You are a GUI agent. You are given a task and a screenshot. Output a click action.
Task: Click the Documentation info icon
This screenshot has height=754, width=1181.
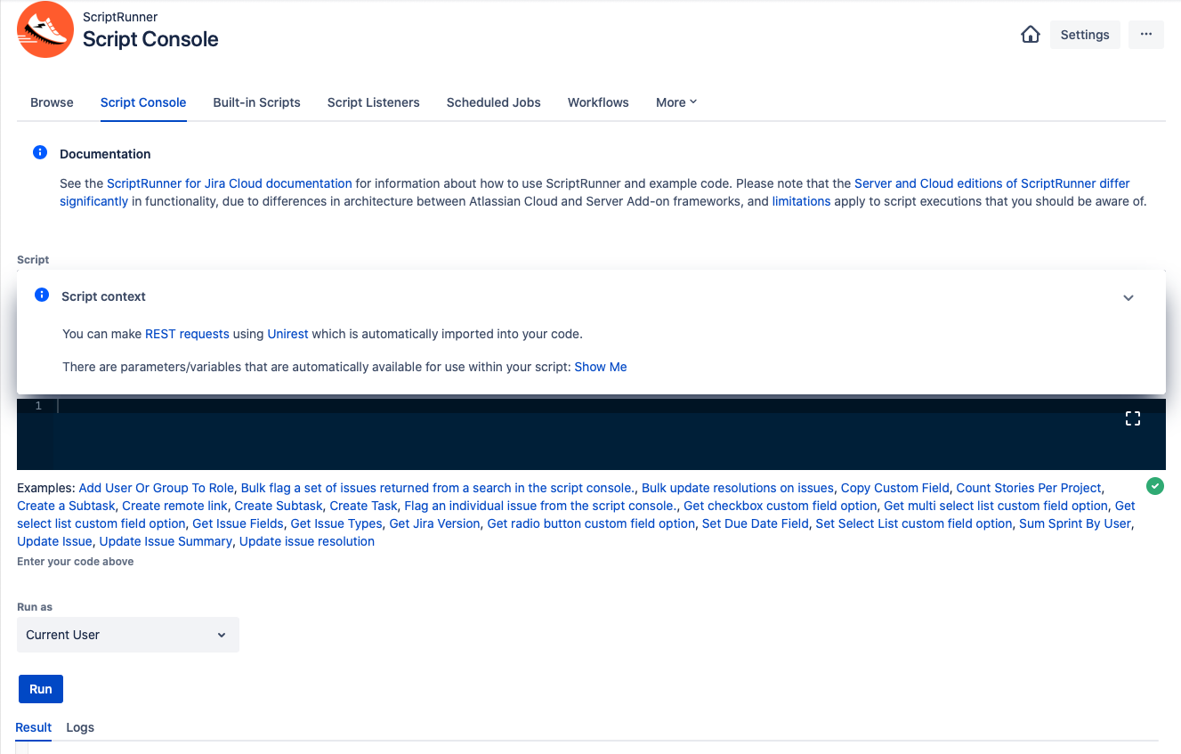pos(40,152)
